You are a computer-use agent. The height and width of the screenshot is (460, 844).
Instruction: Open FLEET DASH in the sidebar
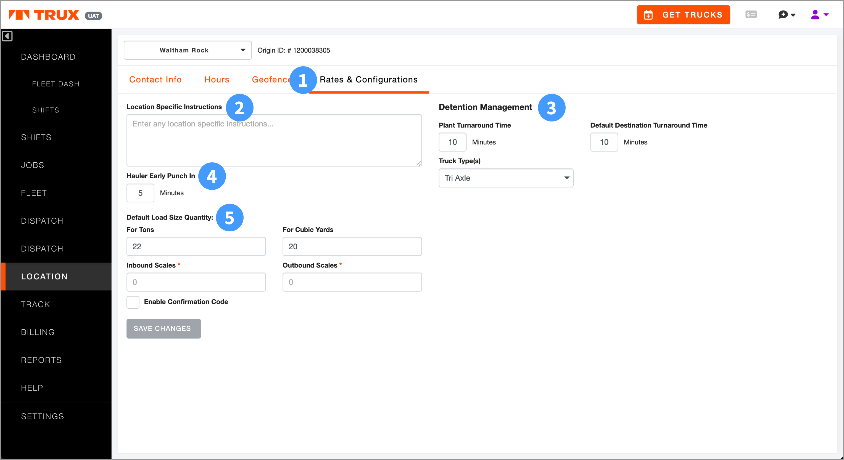tap(56, 84)
